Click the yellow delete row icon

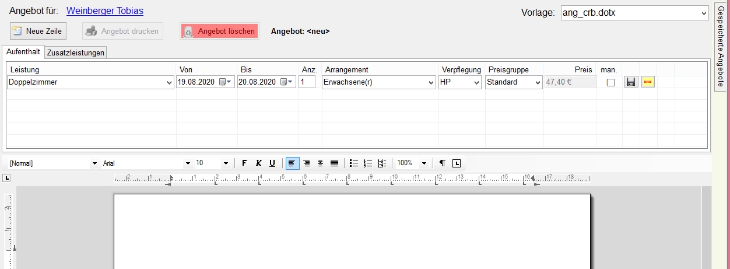[648, 82]
